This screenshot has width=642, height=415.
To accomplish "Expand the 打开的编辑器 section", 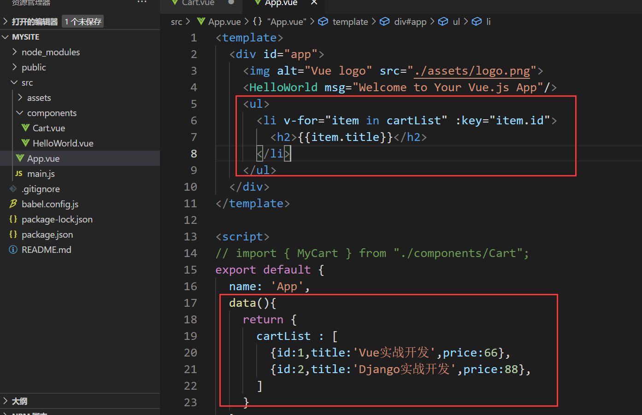I will click(x=35, y=22).
